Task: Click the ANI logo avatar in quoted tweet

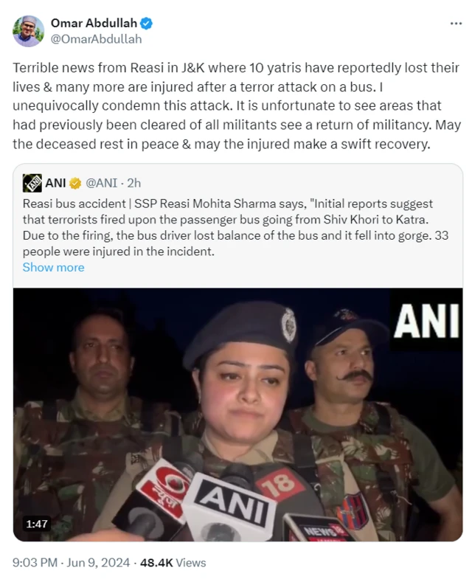Action: coord(32,183)
